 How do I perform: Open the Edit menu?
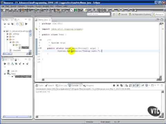(x=7, y=6)
